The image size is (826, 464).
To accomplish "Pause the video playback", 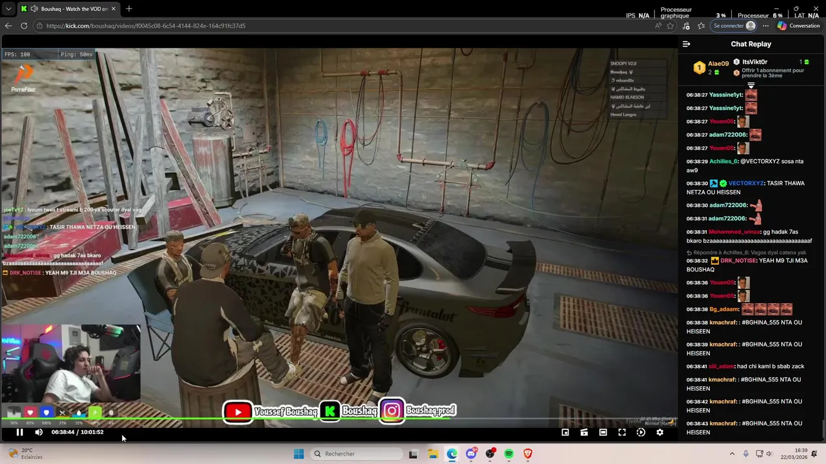I will point(19,432).
